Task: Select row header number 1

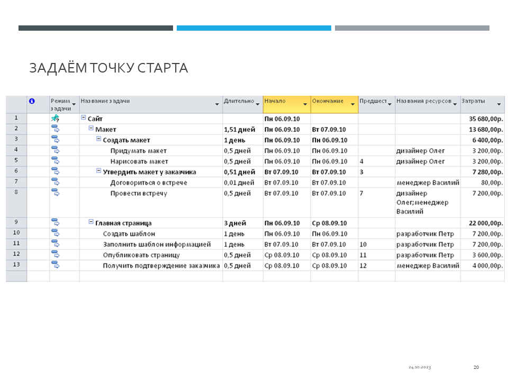Action: point(16,119)
